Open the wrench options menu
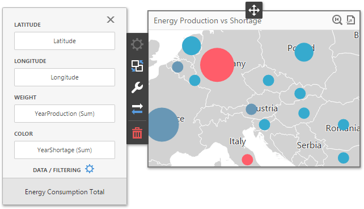364x209 pixels. [x=137, y=87]
